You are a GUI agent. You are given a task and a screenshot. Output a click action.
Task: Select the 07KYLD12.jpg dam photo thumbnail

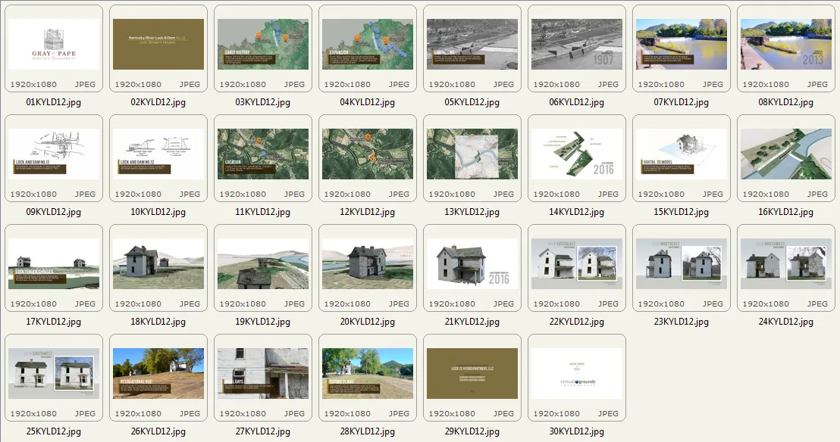click(x=682, y=45)
